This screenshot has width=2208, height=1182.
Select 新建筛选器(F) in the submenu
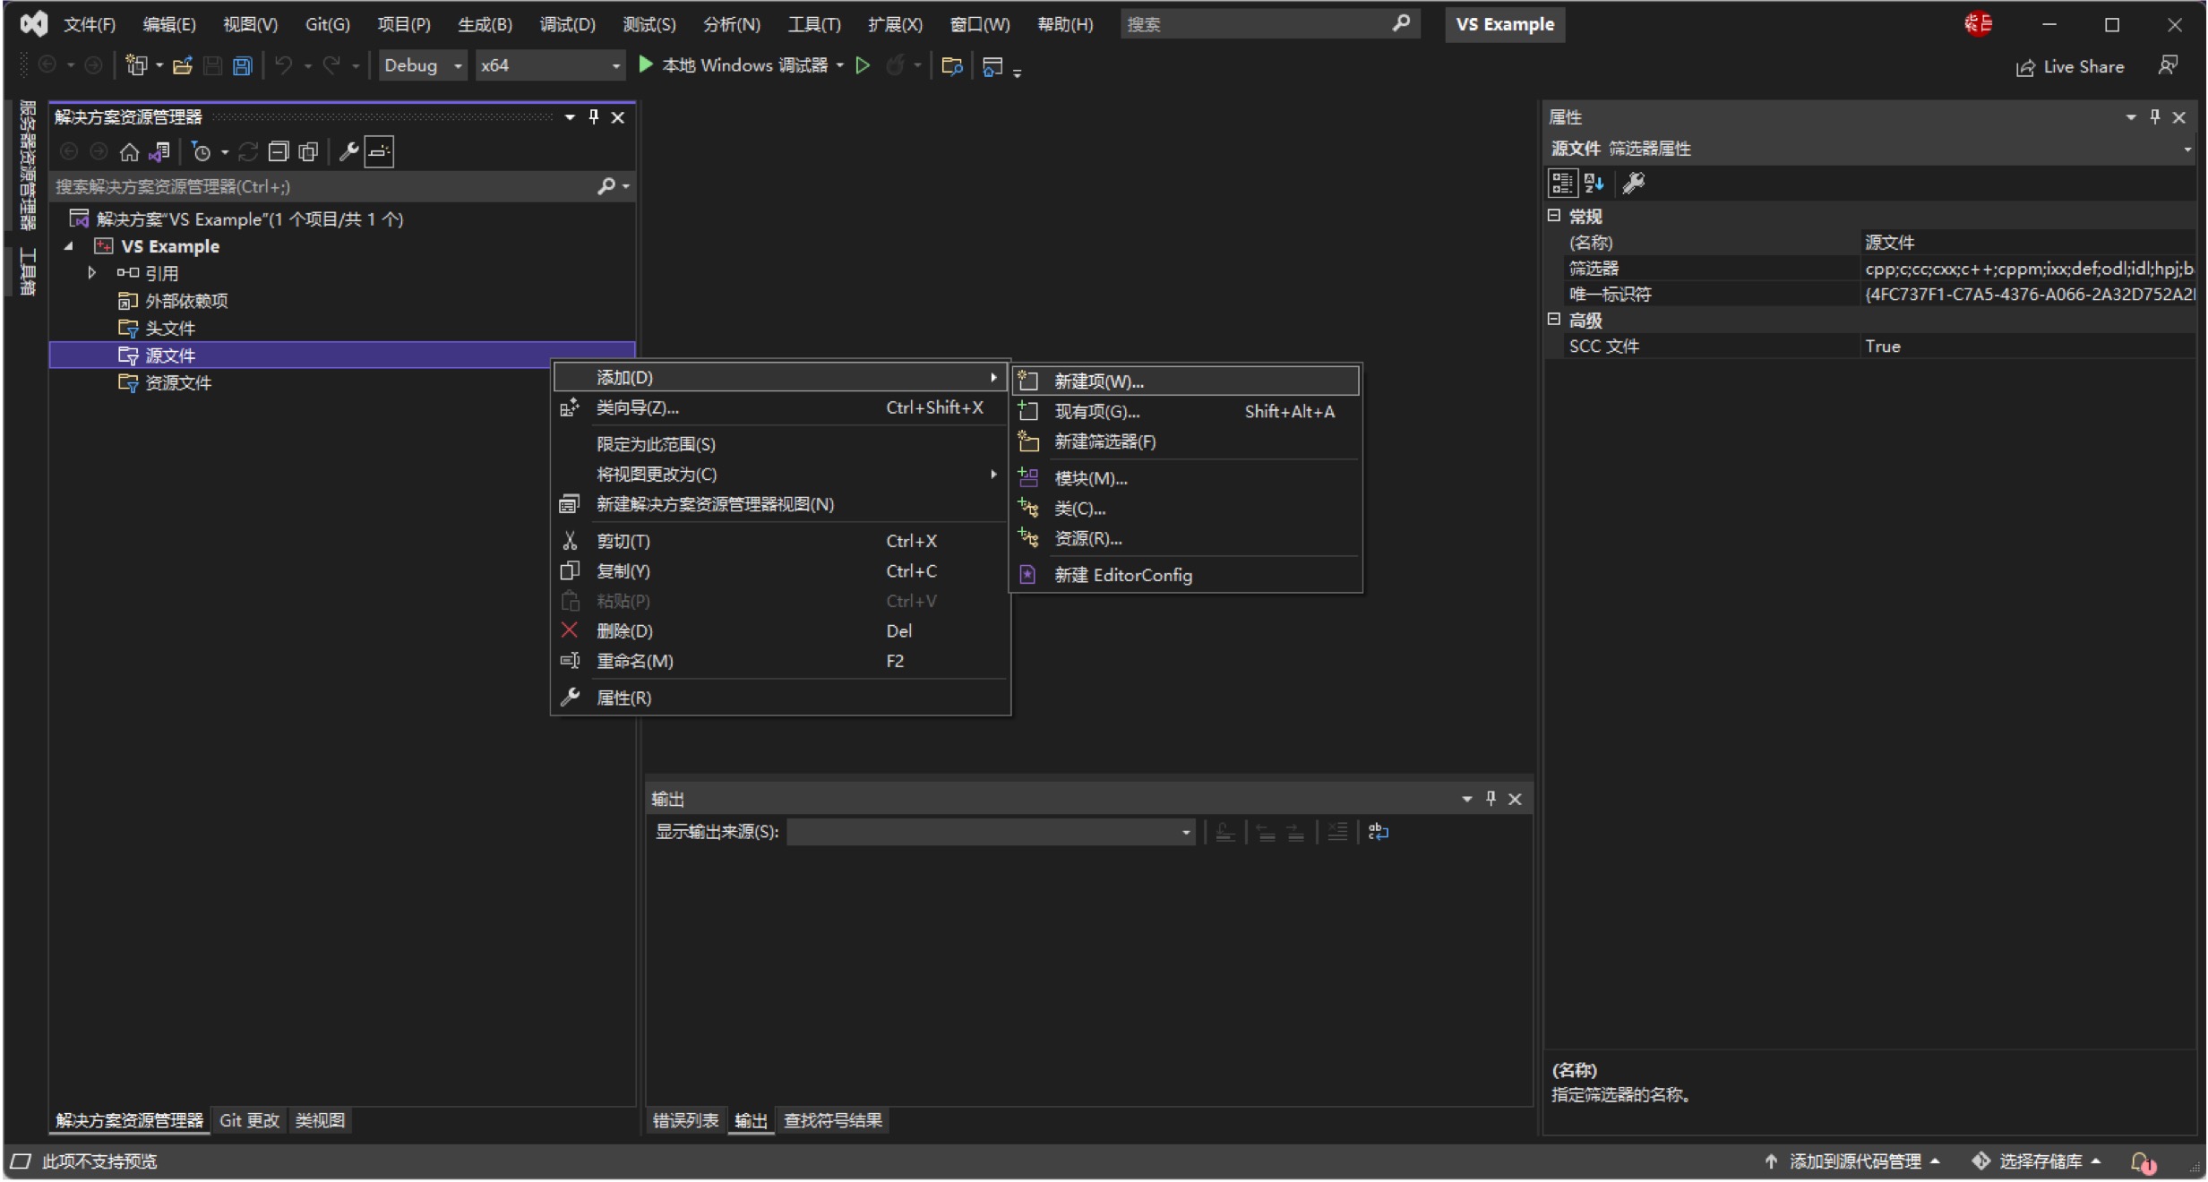pos(1186,442)
